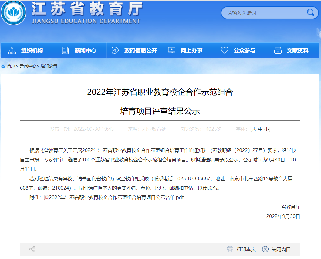
Task: Set font size to 小
Action: tap(266, 129)
